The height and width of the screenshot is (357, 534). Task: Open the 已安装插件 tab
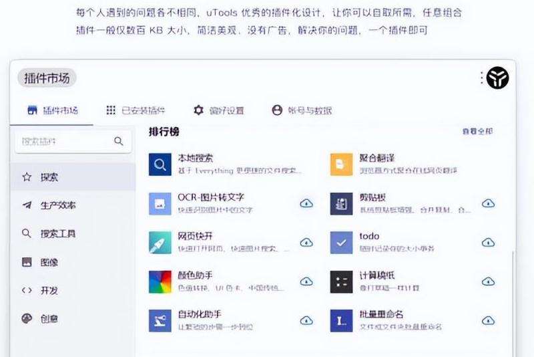coord(136,110)
